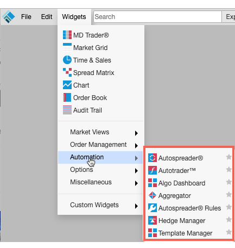This screenshot has height=248, width=235.
Task: Select the Order Book icon
Action: tap(67, 97)
